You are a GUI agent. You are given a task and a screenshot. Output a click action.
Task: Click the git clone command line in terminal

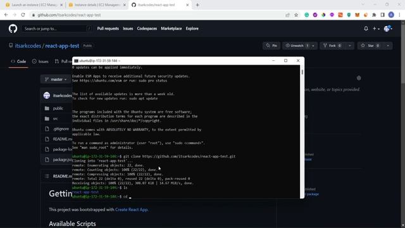coord(154,156)
